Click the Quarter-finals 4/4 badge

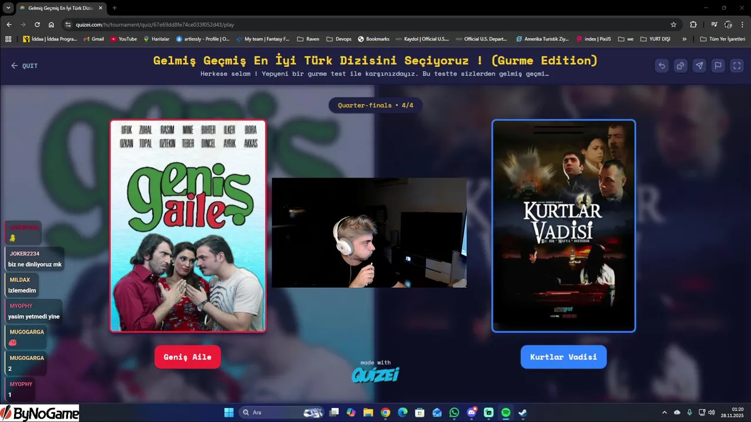point(375,105)
